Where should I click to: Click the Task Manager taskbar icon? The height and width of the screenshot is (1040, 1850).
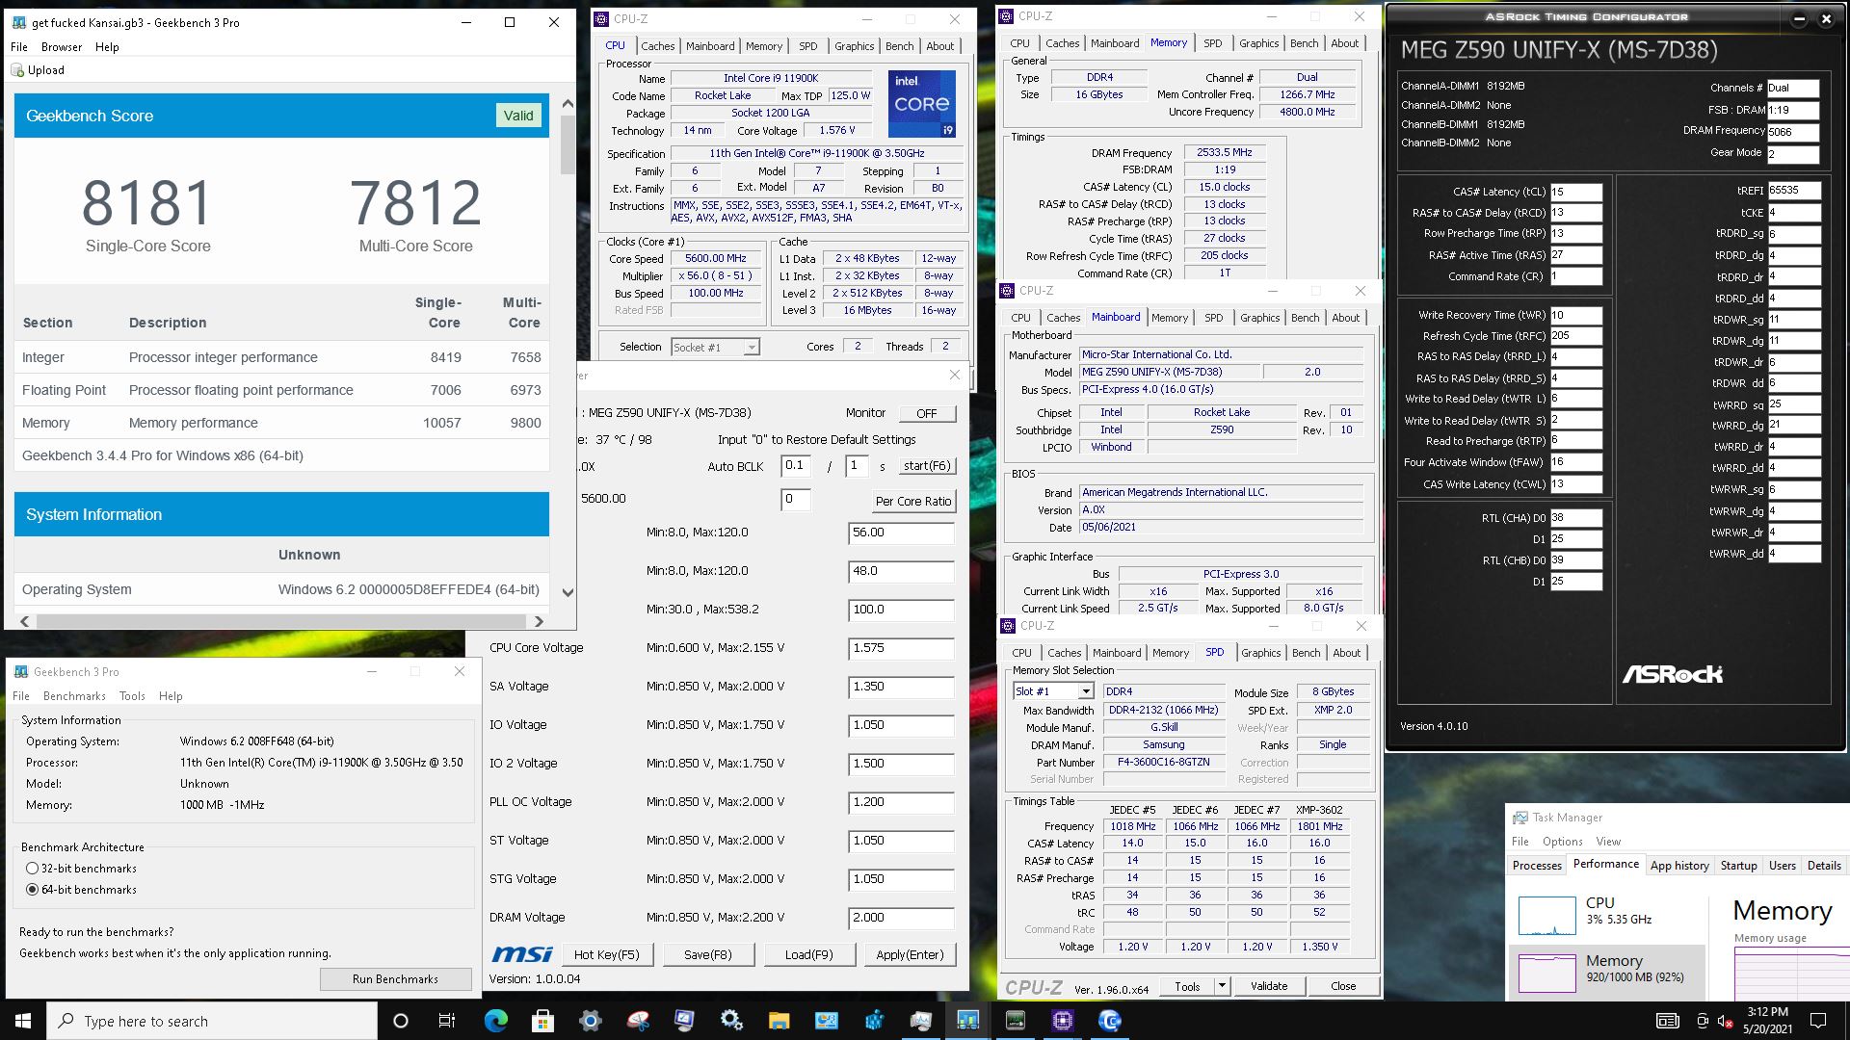[920, 1021]
